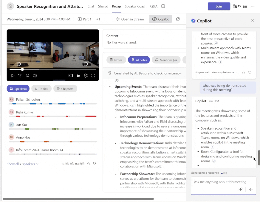Skip the recording forward 10 seconds

pyautogui.click(x=27, y=76)
